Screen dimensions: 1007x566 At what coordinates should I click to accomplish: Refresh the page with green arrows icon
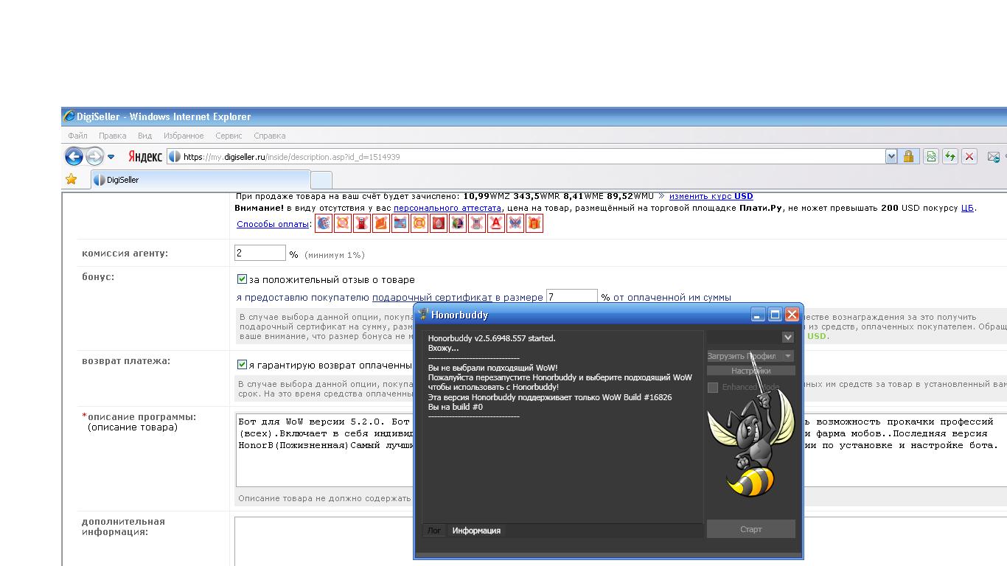pos(950,156)
